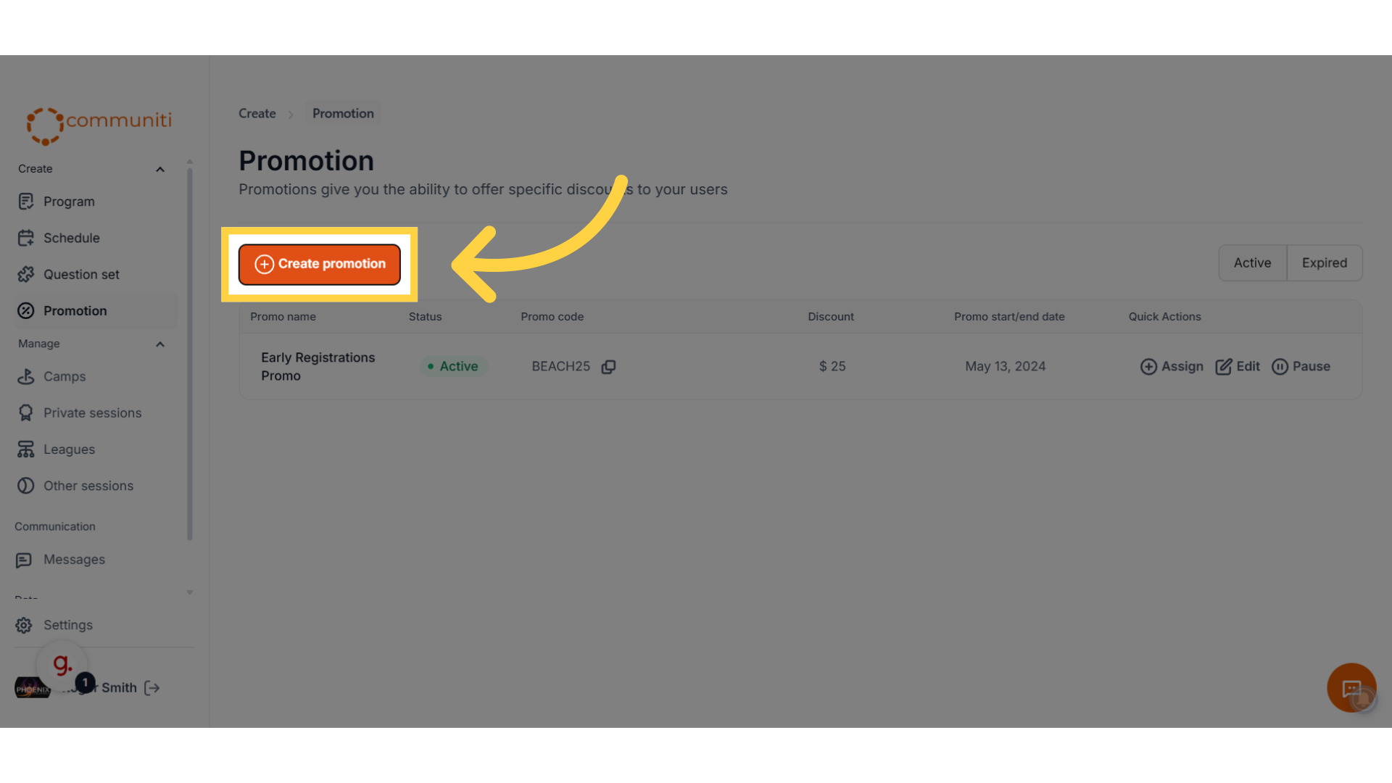This screenshot has width=1392, height=783.
Task: Collapse the Create section chevron
Action: point(160,170)
